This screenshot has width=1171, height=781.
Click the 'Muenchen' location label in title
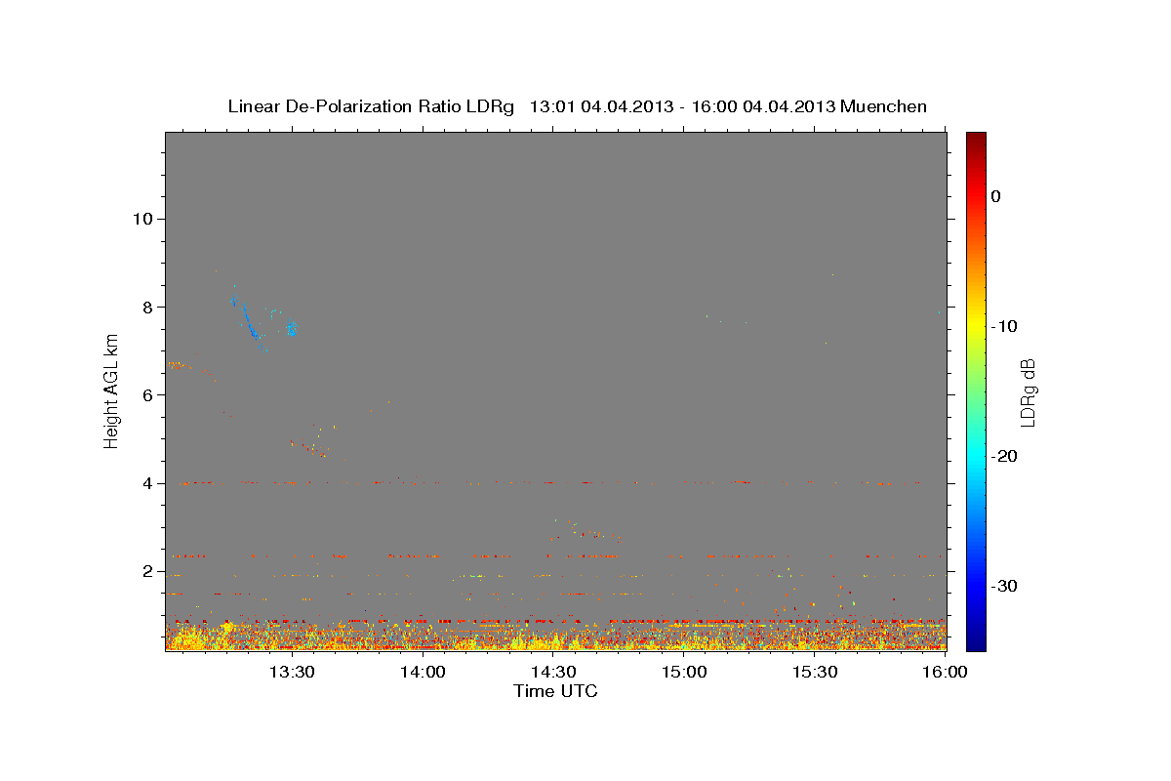click(883, 106)
